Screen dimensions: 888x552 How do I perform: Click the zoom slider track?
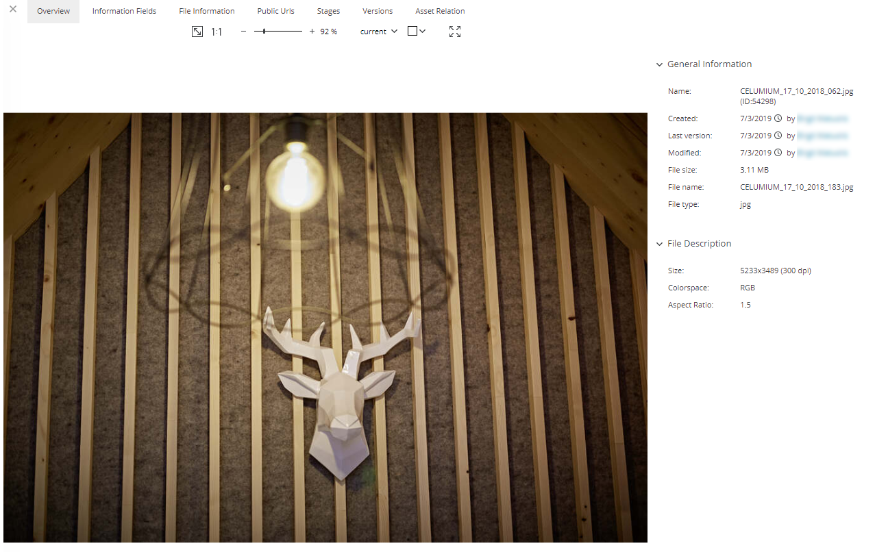pyautogui.click(x=277, y=32)
